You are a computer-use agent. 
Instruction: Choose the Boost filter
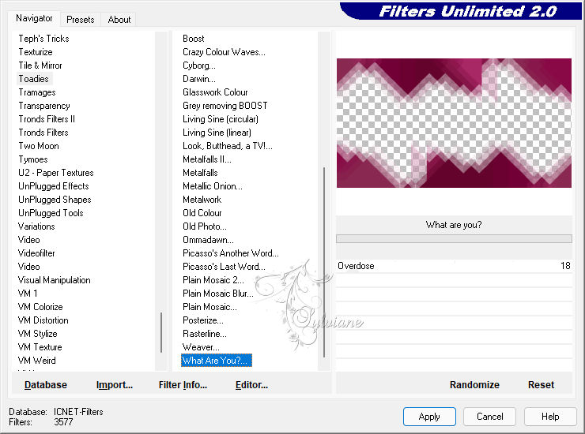click(x=193, y=39)
